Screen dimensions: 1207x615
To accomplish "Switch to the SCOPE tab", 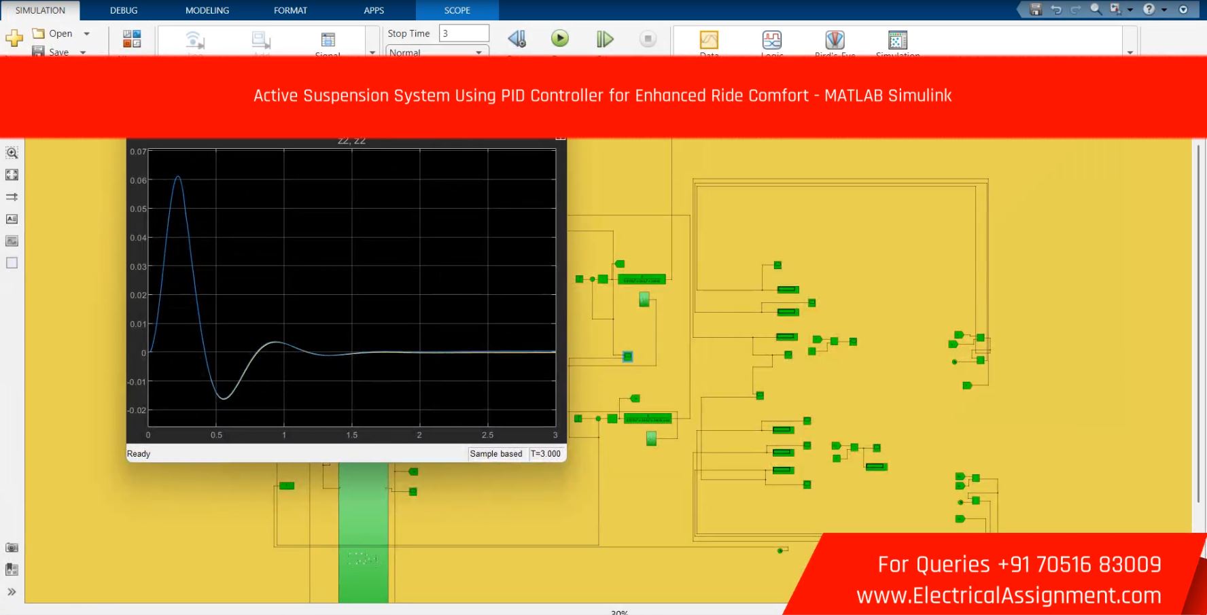I will point(457,10).
